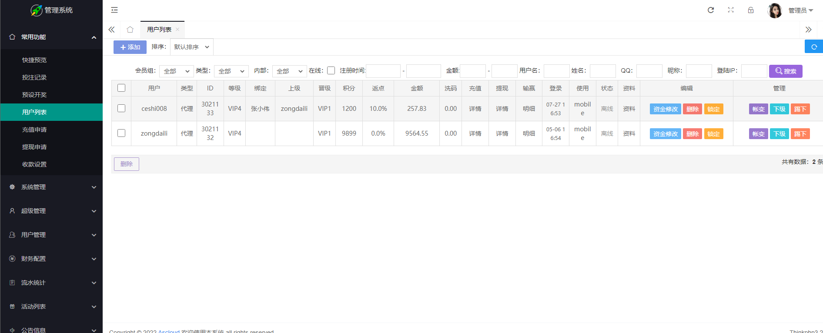Image resolution: width=823 pixels, height=333 pixels.
Task: Click the 超级管理 person icon
Action: tap(12, 211)
